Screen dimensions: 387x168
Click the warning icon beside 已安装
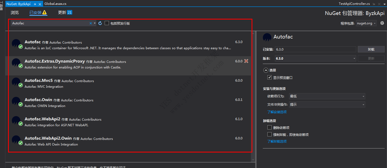(x=44, y=12)
